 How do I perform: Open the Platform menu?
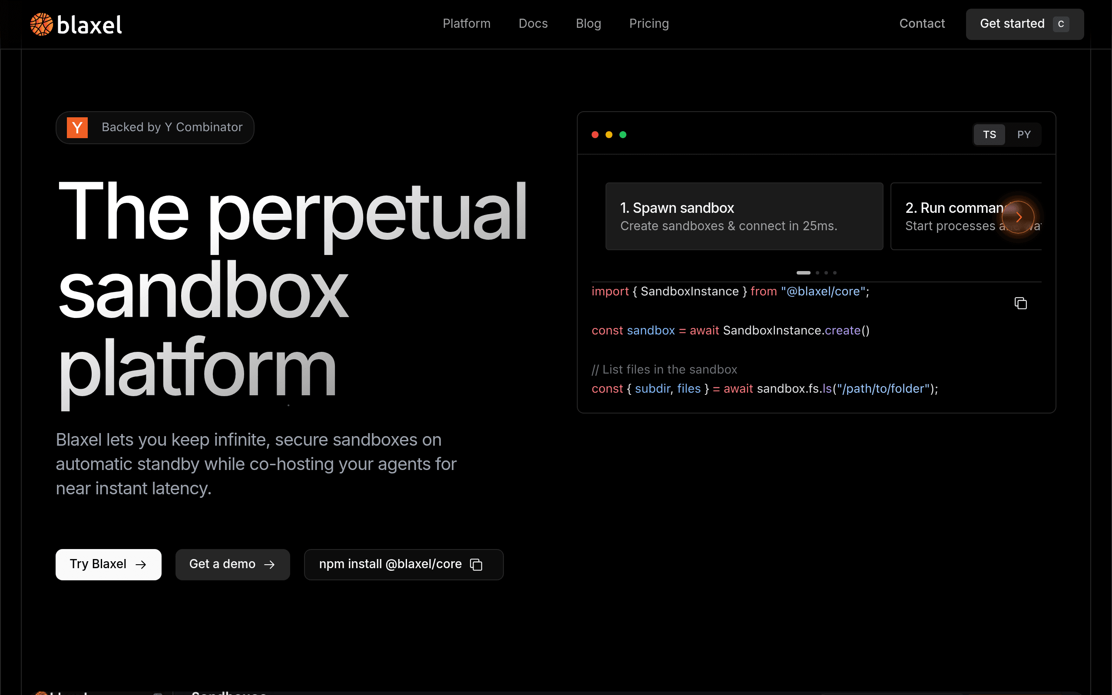(x=467, y=23)
